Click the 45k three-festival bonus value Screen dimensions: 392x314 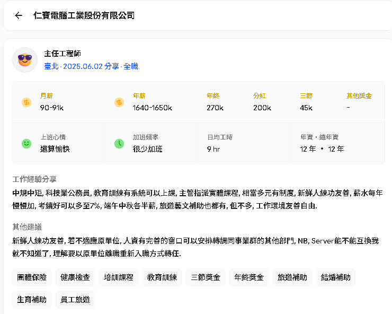[x=306, y=108]
